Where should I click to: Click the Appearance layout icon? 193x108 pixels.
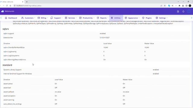(126, 18)
